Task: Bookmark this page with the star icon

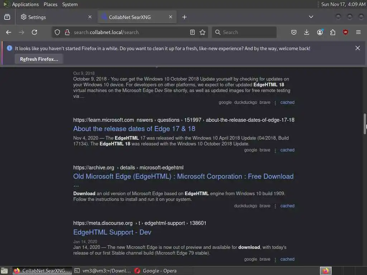Action: click(202, 32)
